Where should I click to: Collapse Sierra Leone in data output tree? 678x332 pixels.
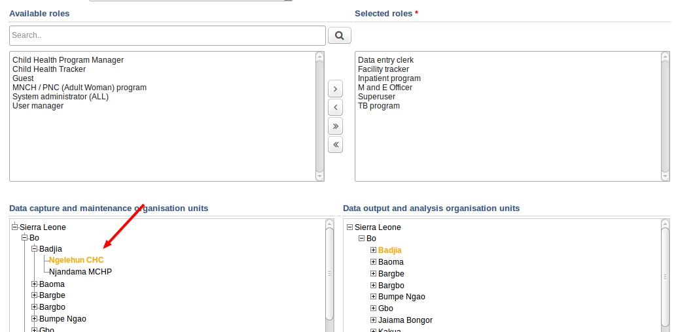[x=349, y=227]
